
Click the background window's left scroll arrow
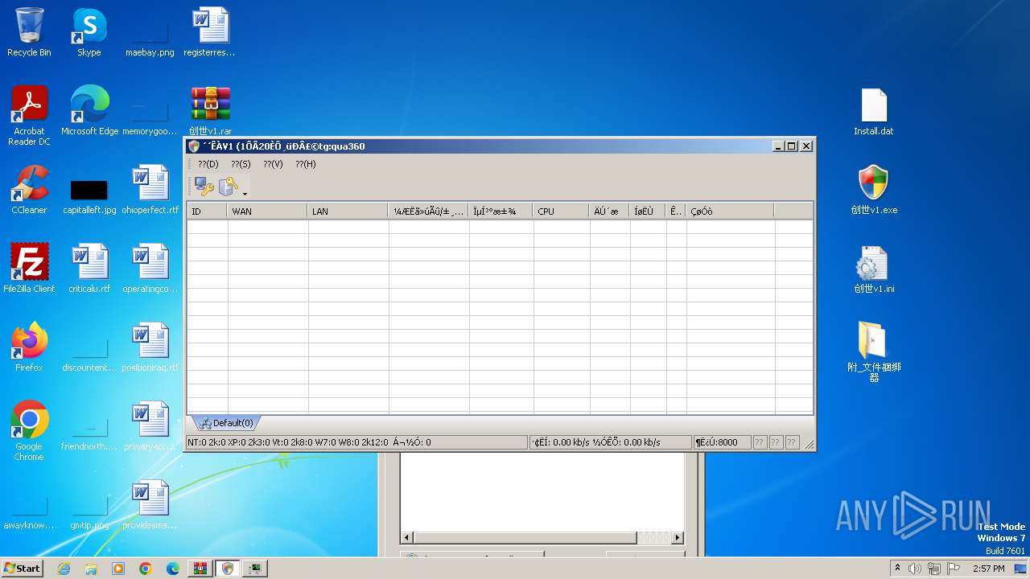407,537
